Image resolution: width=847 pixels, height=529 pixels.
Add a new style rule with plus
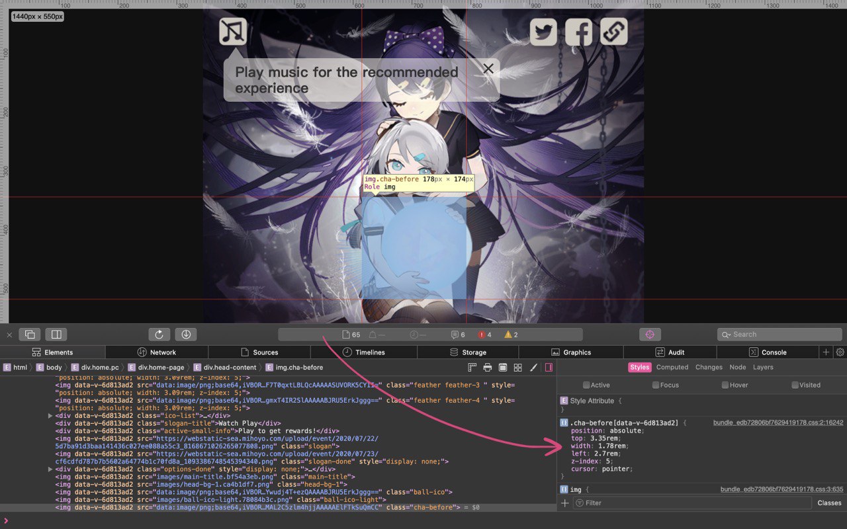point(564,503)
